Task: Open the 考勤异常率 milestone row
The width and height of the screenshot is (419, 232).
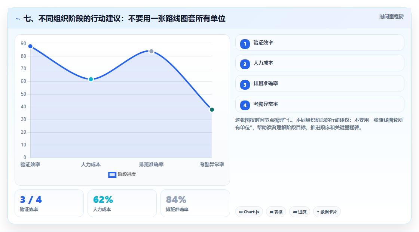Action: (x=319, y=104)
